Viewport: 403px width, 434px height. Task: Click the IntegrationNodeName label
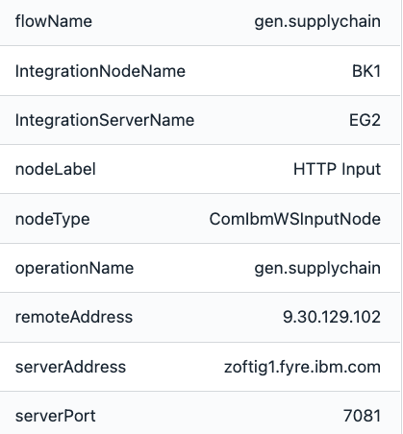(100, 71)
